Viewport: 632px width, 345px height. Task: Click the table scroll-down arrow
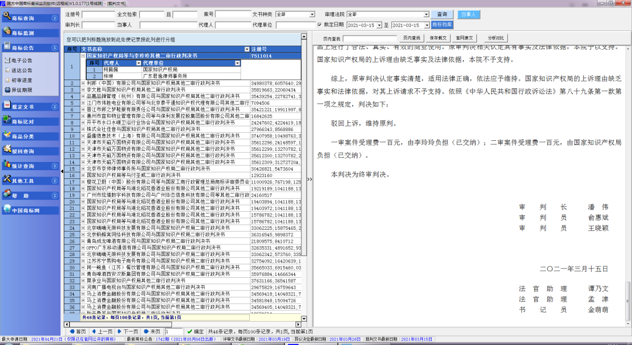point(304,319)
